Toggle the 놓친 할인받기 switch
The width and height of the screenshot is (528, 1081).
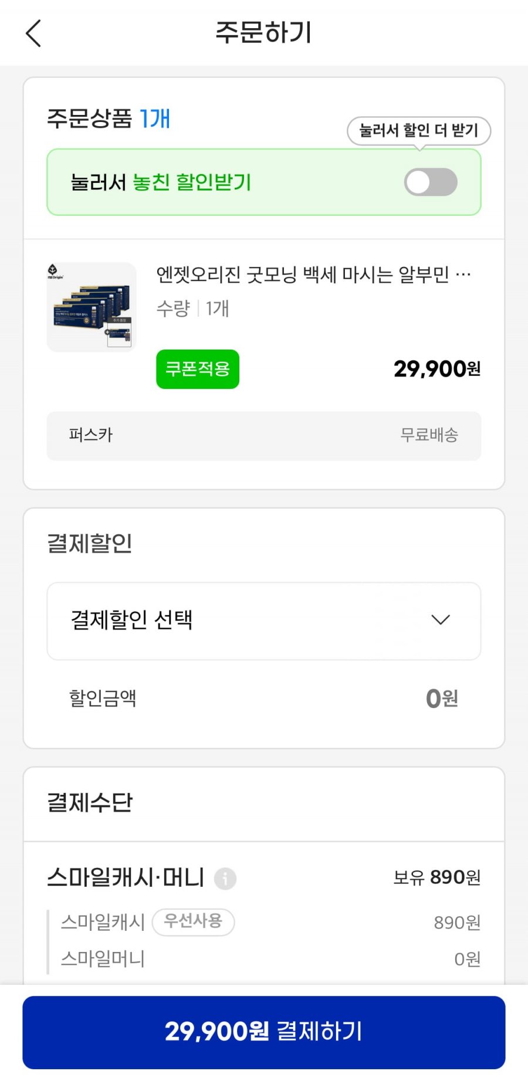coord(431,182)
